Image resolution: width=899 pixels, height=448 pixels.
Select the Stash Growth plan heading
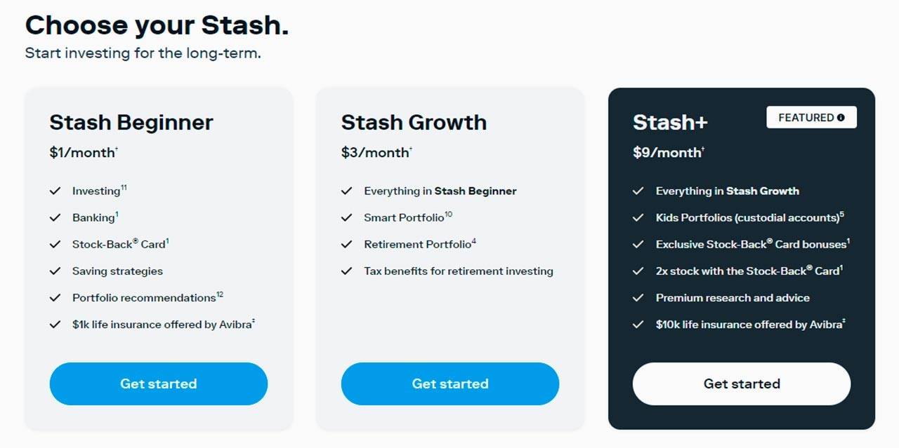point(414,123)
